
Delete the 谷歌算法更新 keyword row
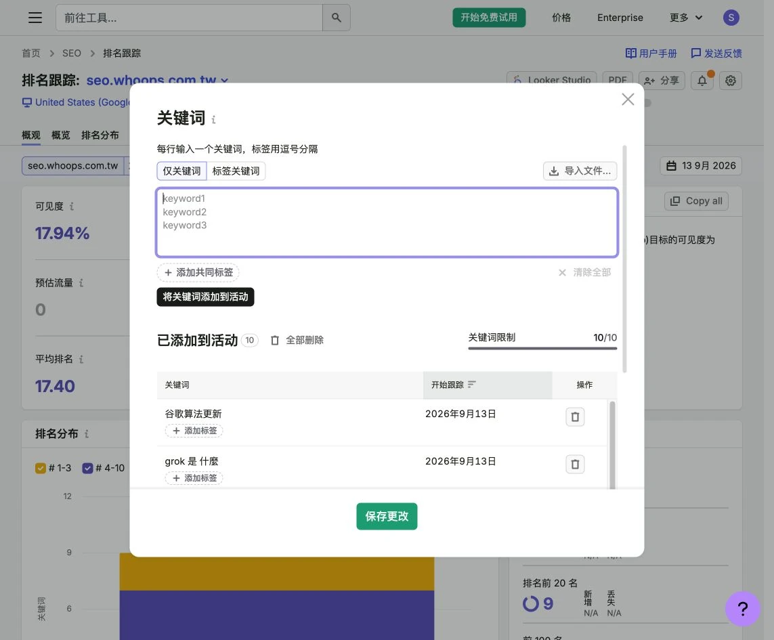pyautogui.click(x=575, y=417)
